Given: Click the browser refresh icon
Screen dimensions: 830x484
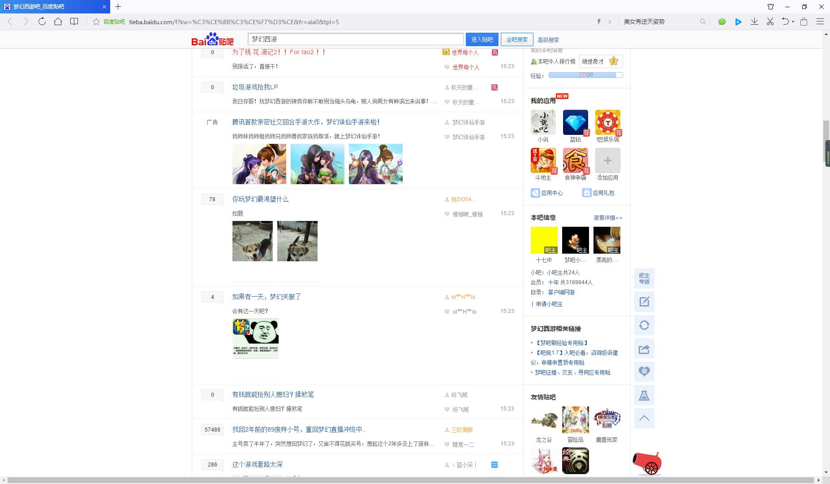Looking at the screenshot, I should [x=42, y=22].
